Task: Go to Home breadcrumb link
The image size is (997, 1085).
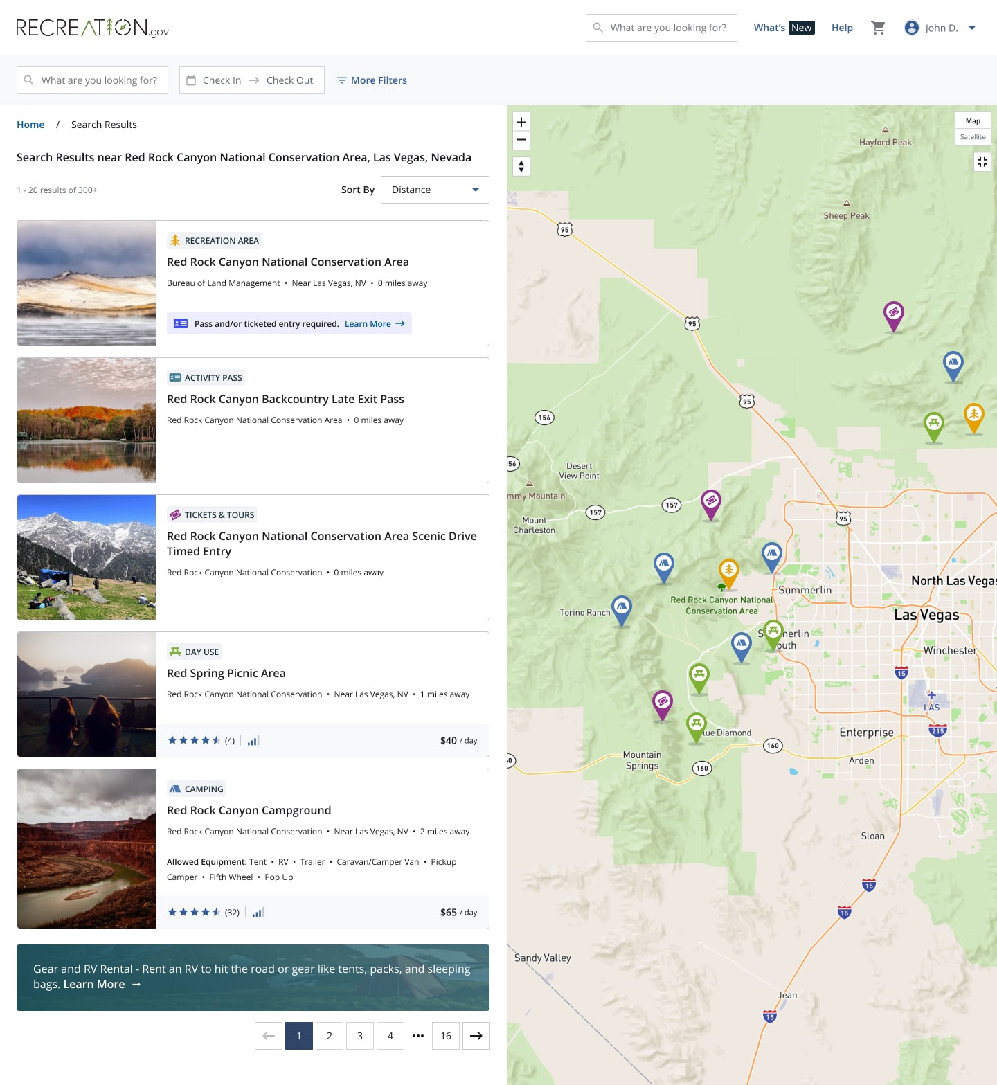Action: coord(30,125)
